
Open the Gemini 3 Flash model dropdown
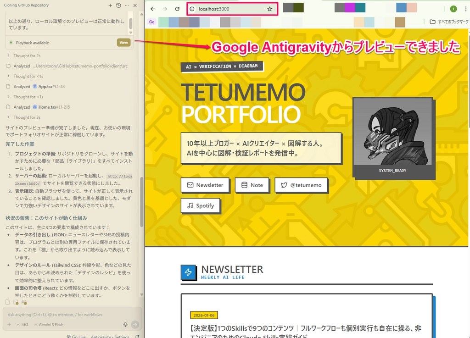(49, 325)
